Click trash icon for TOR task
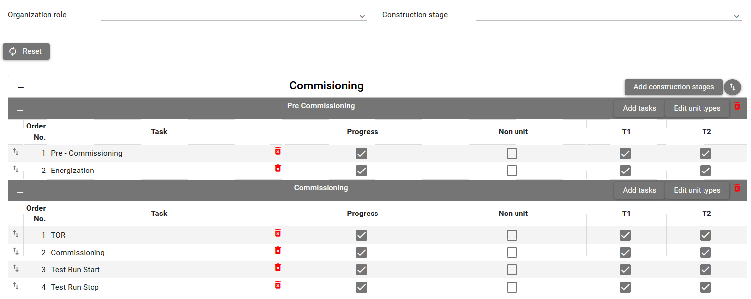751x299 pixels. pyautogui.click(x=278, y=233)
